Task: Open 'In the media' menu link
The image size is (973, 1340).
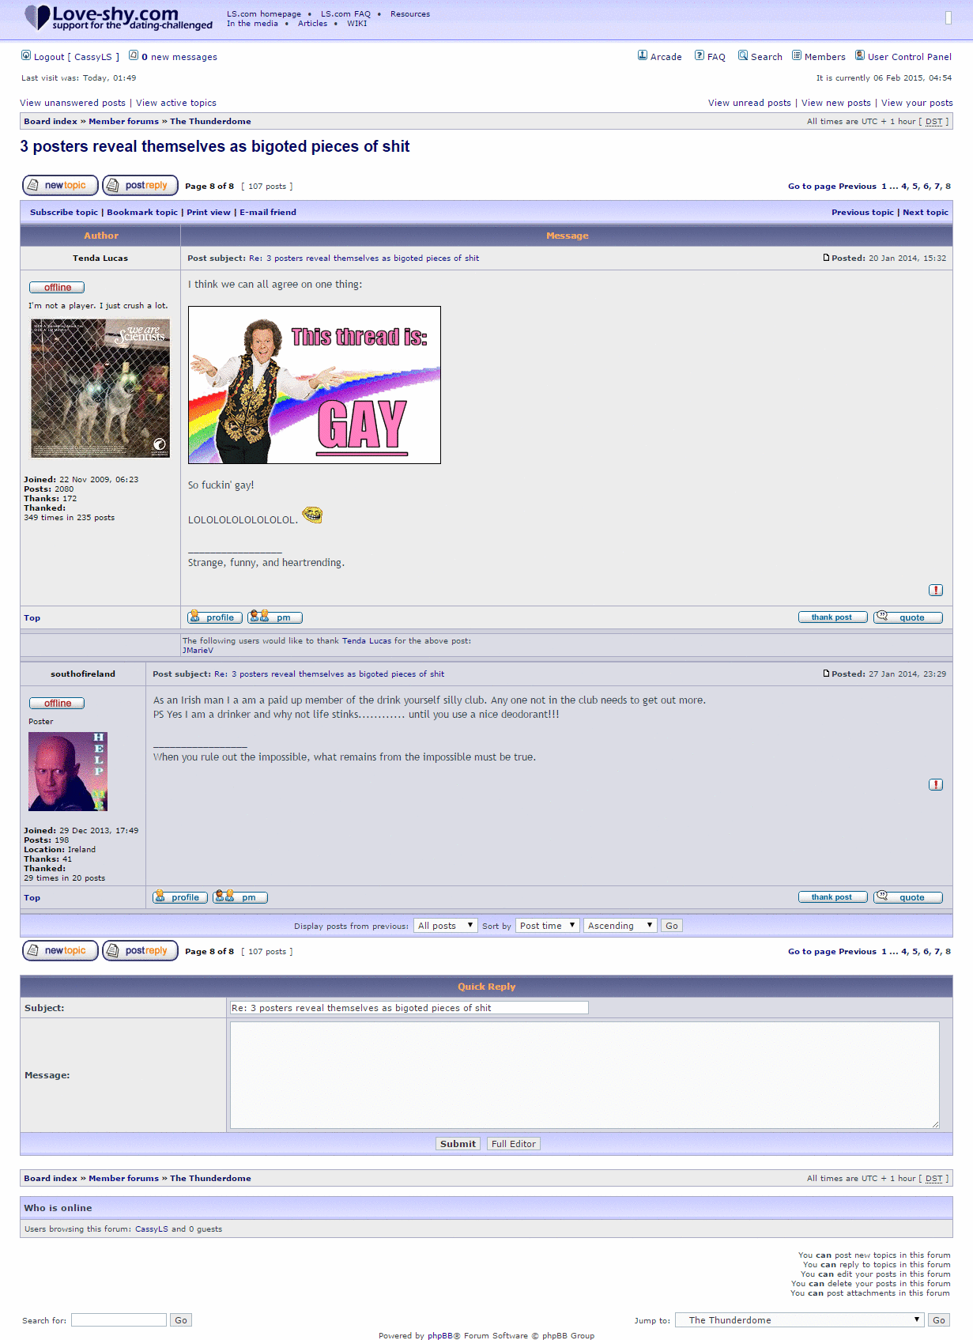Action: (x=252, y=24)
